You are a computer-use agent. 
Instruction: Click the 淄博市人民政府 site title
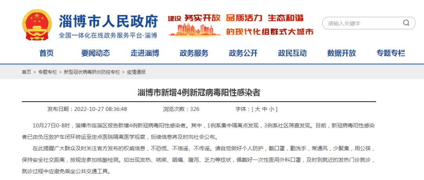[x=108, y=20]
